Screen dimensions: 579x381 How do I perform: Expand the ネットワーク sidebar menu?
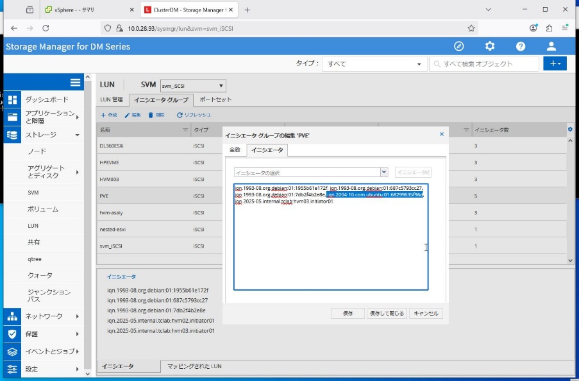44,316
